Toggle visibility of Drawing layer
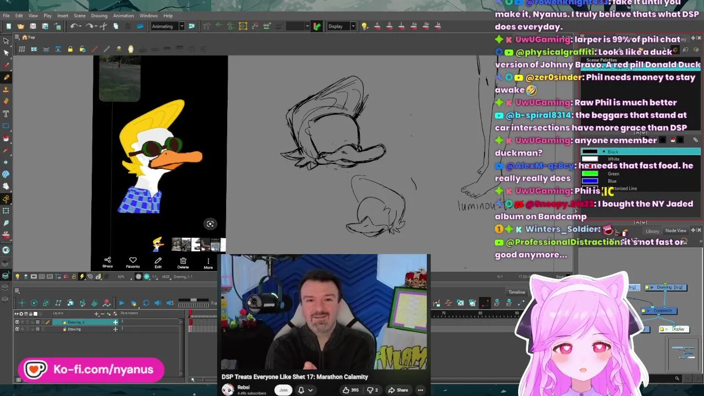 17,329
